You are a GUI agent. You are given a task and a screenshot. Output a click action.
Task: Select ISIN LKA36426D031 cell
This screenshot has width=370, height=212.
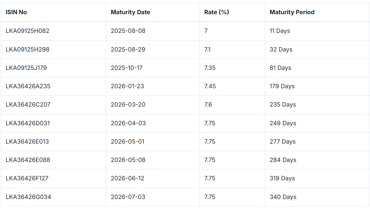coord(53,123)
